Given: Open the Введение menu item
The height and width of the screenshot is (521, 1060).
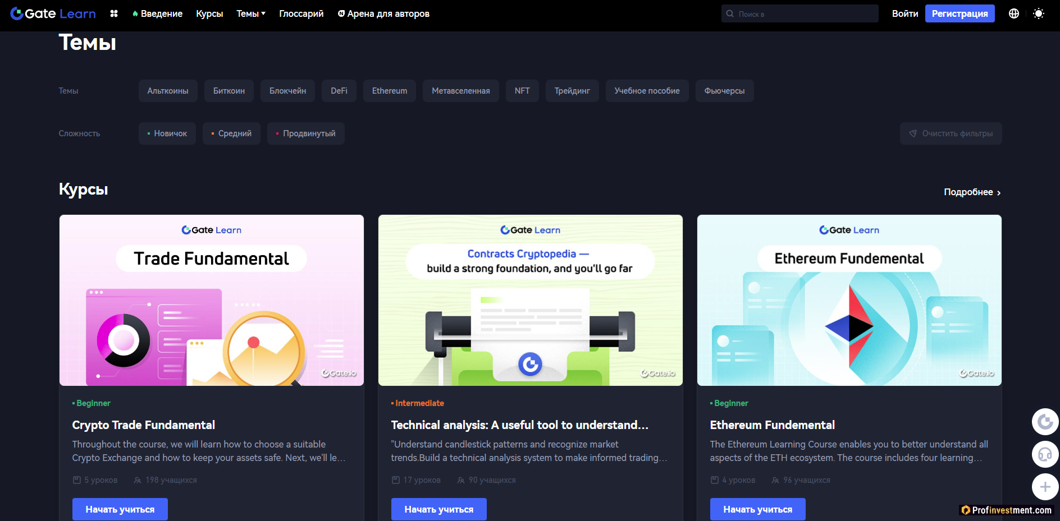Looking at the screenshot, I should 157,13.
